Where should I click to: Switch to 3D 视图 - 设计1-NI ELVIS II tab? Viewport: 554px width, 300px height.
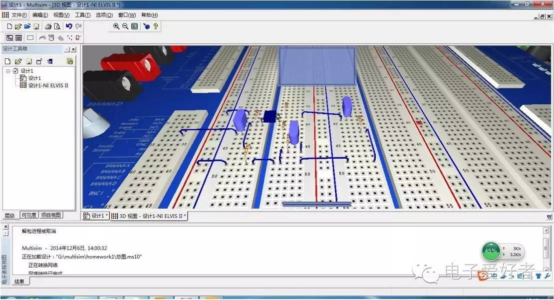pos(149,216)
